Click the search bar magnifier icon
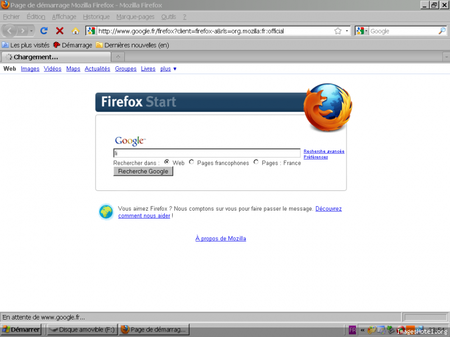The height and width of the screenshot is (337, 450). (442, 31)
